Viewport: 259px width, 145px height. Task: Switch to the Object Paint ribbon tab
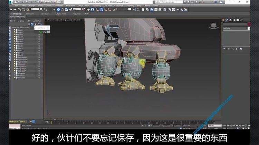tap(61, 14)
